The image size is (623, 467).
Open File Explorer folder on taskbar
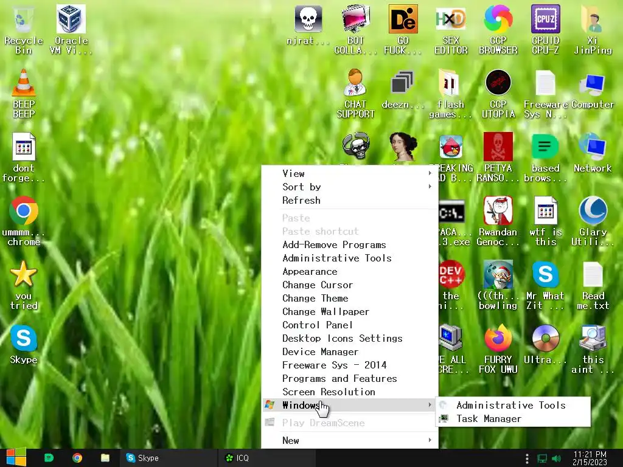pos(105,458)
